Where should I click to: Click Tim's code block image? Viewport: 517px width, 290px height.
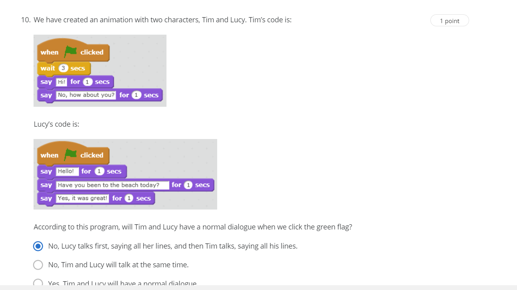100,71
